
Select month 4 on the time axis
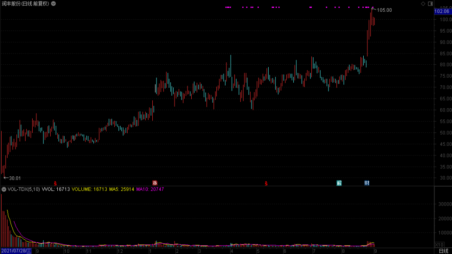[231, 251]
